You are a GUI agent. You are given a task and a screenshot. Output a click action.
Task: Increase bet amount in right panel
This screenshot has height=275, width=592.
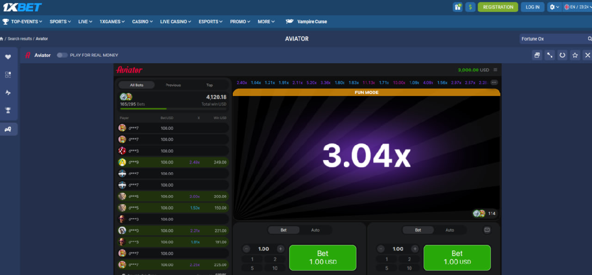pyautogui.click(x=415, y=249)
